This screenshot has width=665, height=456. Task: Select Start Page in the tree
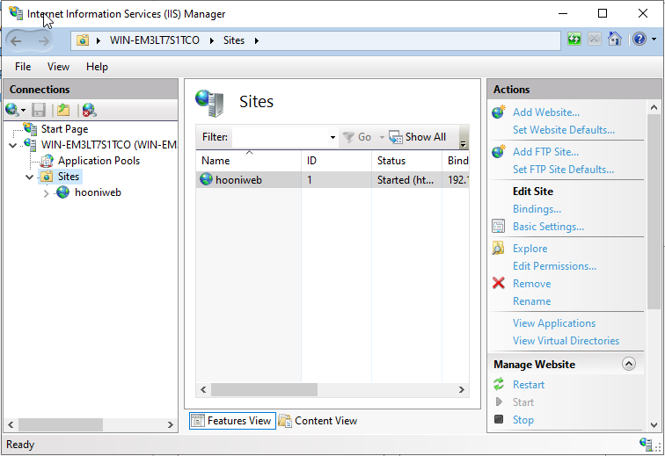(x=64, y=129)
